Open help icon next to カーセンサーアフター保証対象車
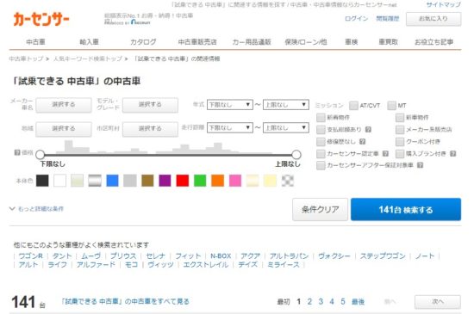Image resolution: width=474 pixels, height=314 pixels. pyautogui.click(x=420, y=165)
